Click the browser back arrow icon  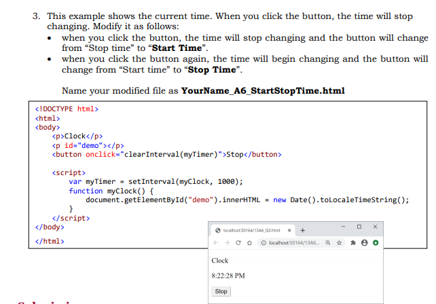[216, 242]
